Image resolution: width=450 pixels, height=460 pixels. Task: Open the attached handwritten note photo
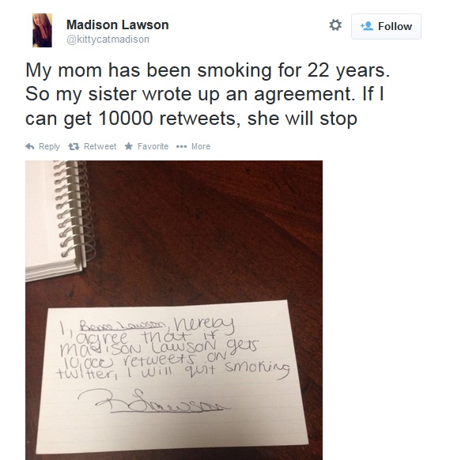point(174,310)
